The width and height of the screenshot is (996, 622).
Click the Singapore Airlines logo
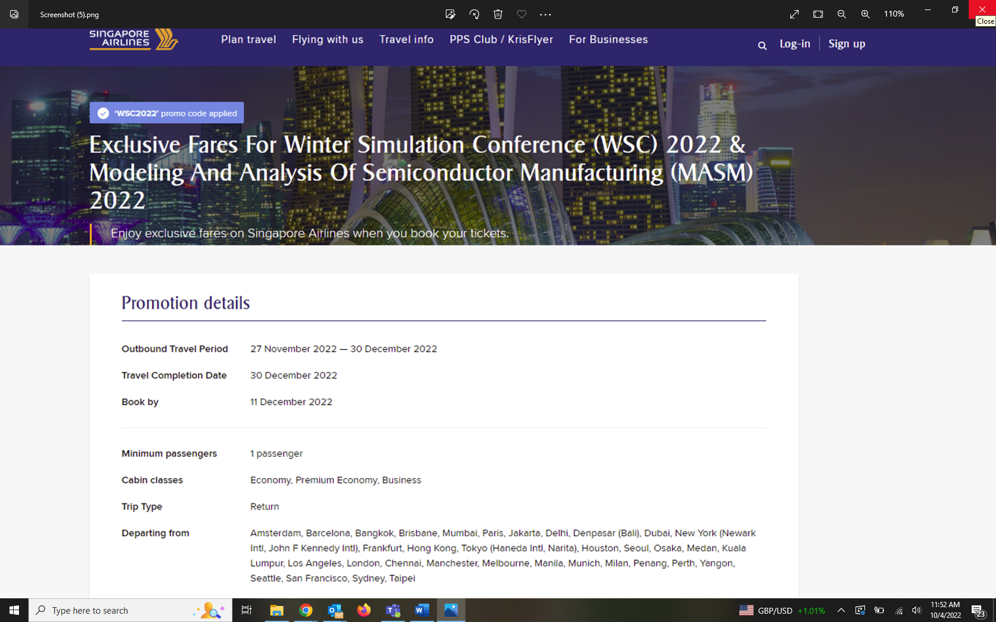[x=134, y=40]
